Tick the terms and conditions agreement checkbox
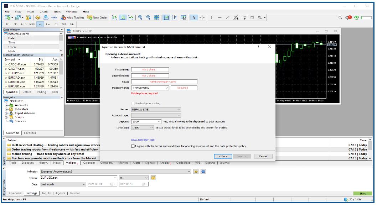Image resolution: width=377 pixels, height=205 pixels. coord(133,146)
